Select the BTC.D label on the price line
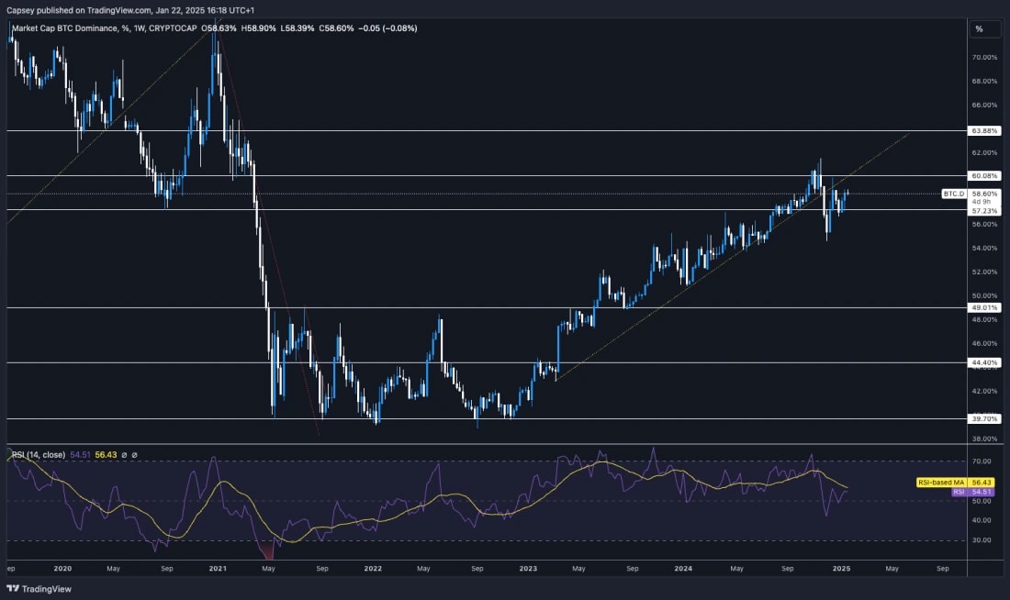Viewport: 1010px width, 600px height. 955,194
